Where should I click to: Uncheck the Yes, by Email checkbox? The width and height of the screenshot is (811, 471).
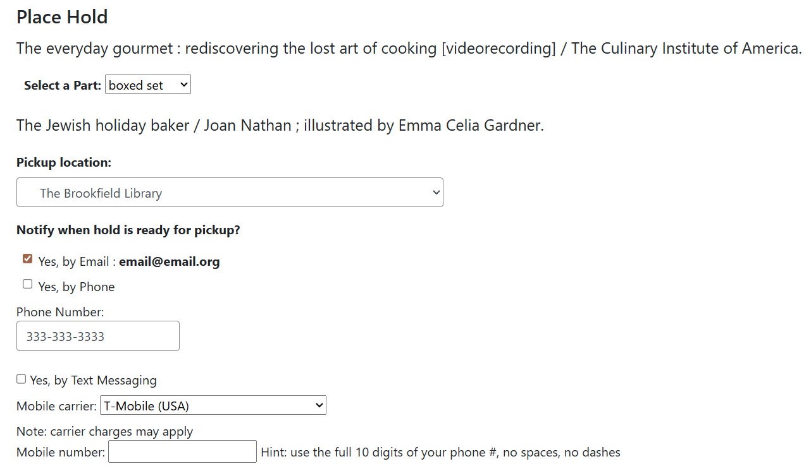tap(27, 259)
